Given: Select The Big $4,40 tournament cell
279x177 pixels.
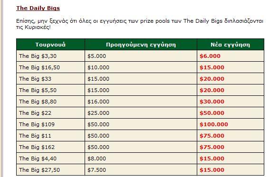Looking at the screenshot, I should pos(50,158).
